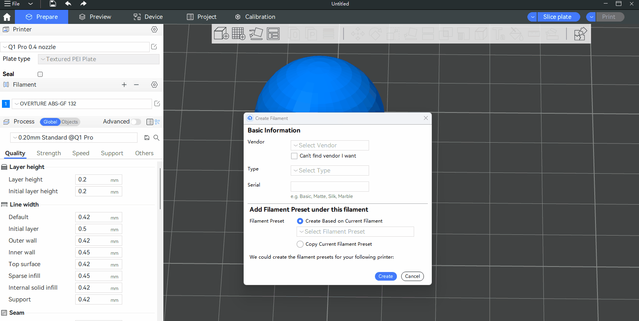Screen dimensions: 639x321
Task: Switch process scope to Objects
Action: click(x=70, y=122)
